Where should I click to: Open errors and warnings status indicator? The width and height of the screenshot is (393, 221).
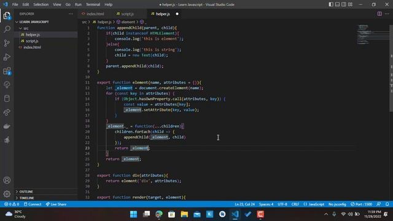pyautogui.click(x=12, y=204)
